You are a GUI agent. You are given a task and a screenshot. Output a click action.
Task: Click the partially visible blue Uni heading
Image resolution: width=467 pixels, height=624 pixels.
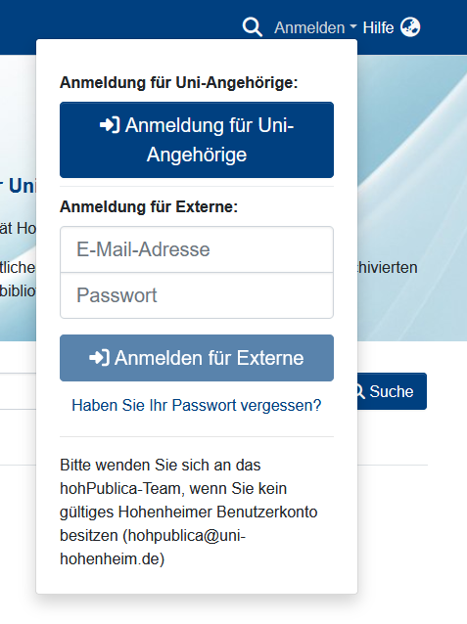tap(21, 186)
